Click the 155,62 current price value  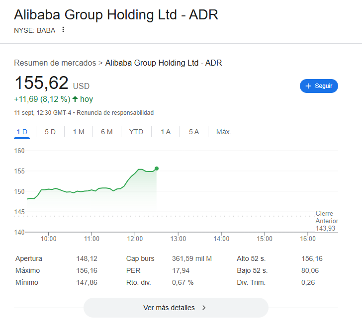(x=42, y=83)
